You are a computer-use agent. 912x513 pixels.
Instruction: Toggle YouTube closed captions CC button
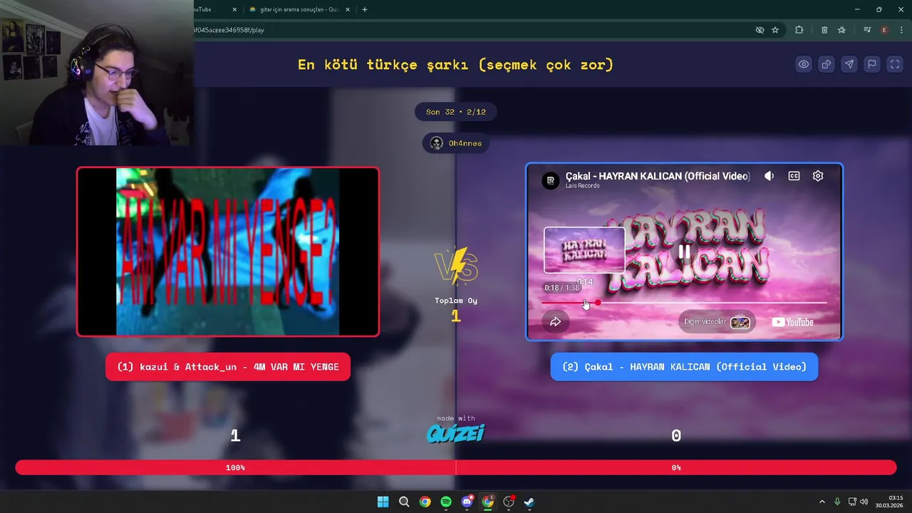tap(794, 176)
